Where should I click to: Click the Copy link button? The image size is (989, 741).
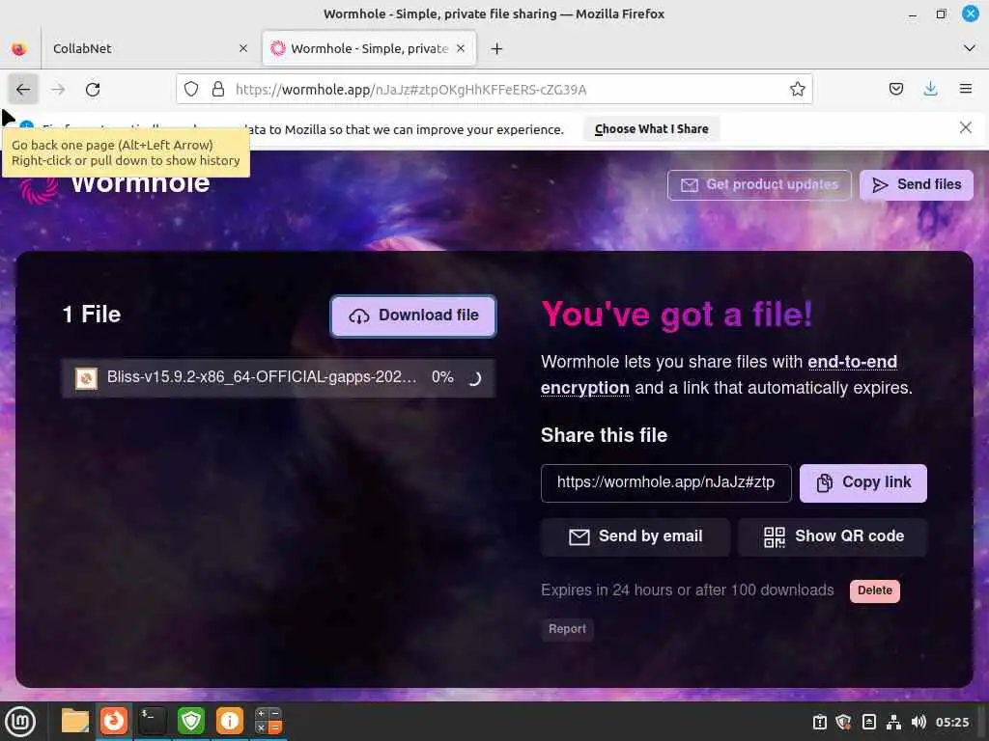[x=863, y=483]
